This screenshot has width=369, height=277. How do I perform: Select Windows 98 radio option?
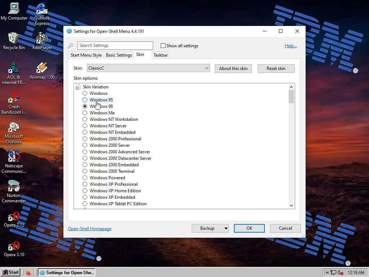click(x=85, y=106)
